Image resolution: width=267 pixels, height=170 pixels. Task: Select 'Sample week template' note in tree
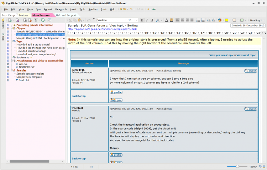(x=29, y=77)
